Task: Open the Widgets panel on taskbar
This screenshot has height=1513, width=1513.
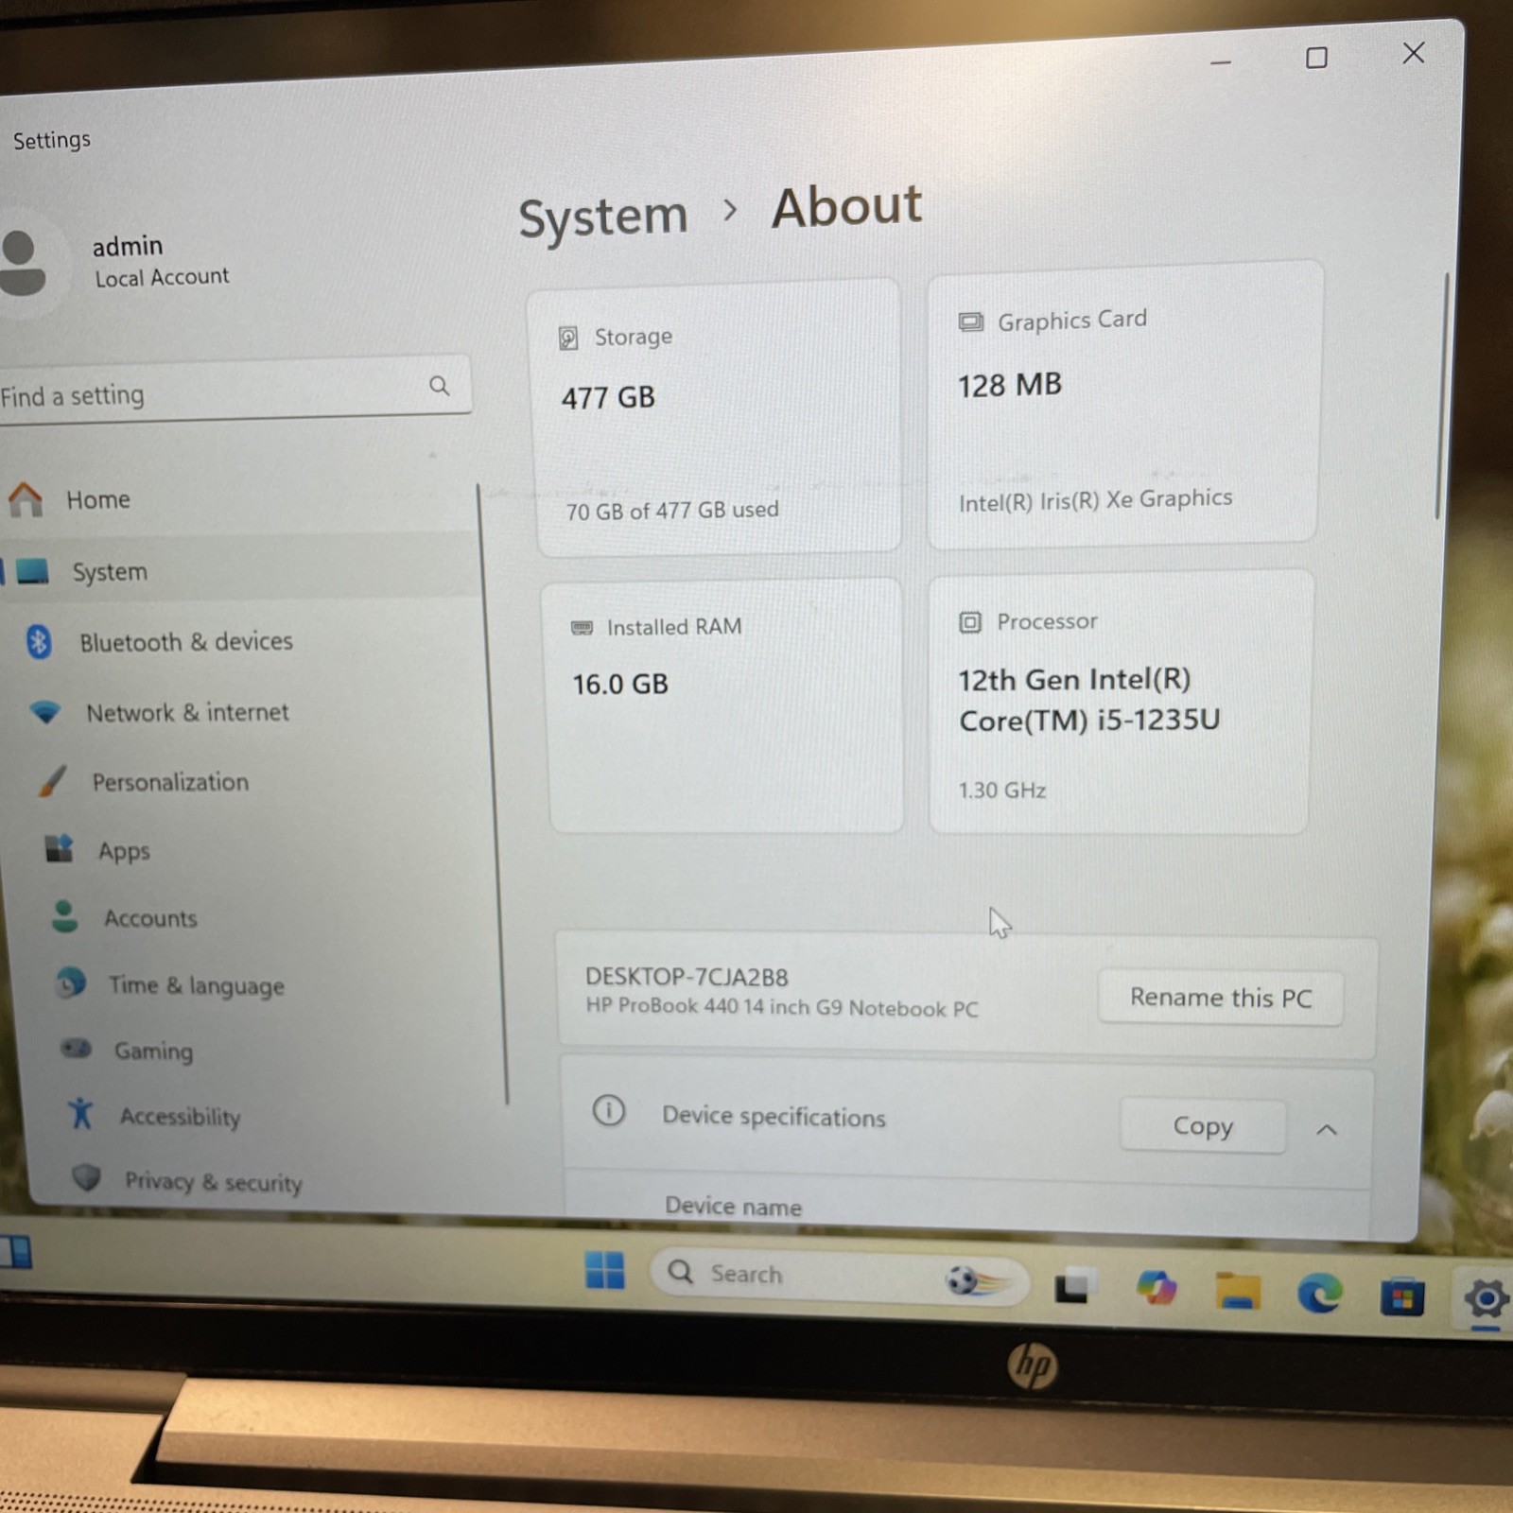Action: (x=16, y=1252)
